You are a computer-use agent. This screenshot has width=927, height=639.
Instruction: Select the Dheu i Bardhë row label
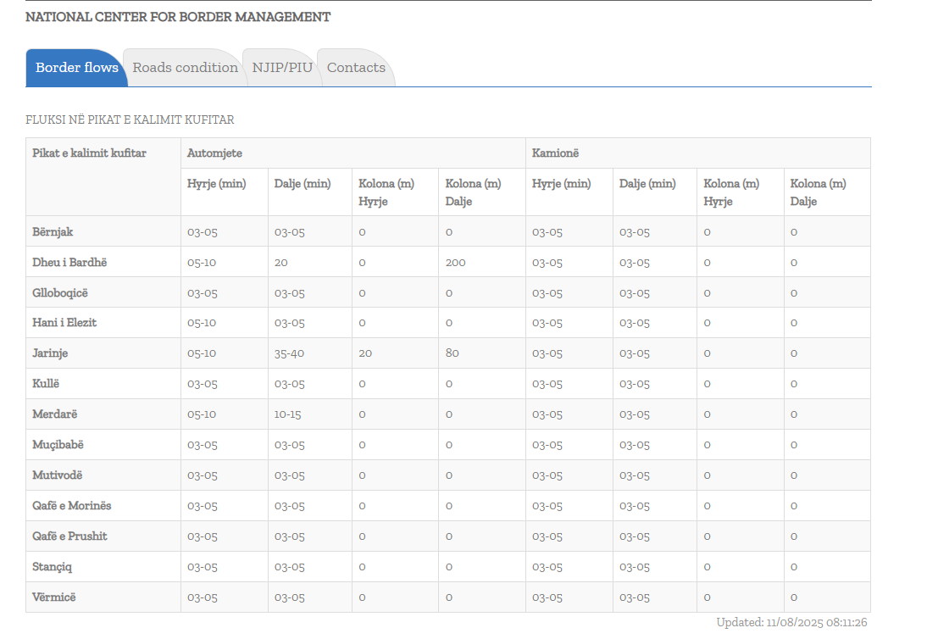point(69,263)
